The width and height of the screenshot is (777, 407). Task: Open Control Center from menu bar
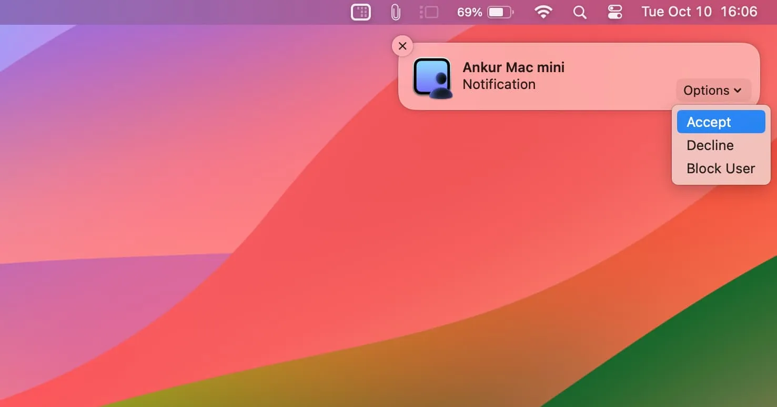[615, 12]
